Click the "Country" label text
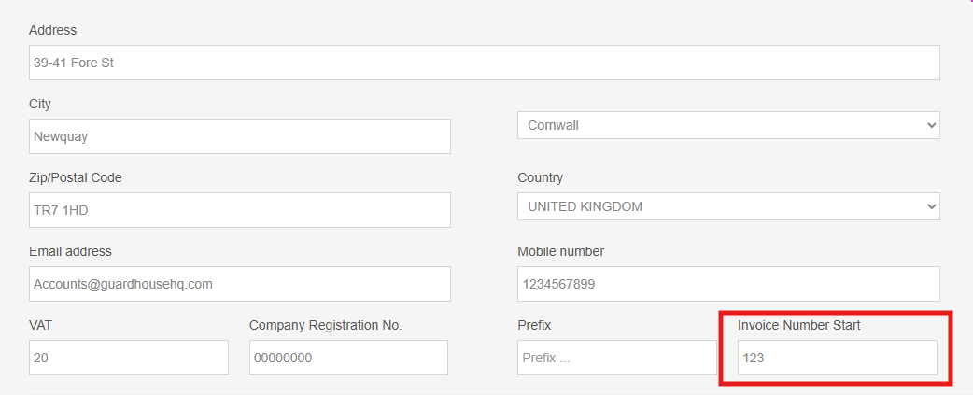This screenshot has height=395, width=973. pyautogui.click(x=540, y=178)
